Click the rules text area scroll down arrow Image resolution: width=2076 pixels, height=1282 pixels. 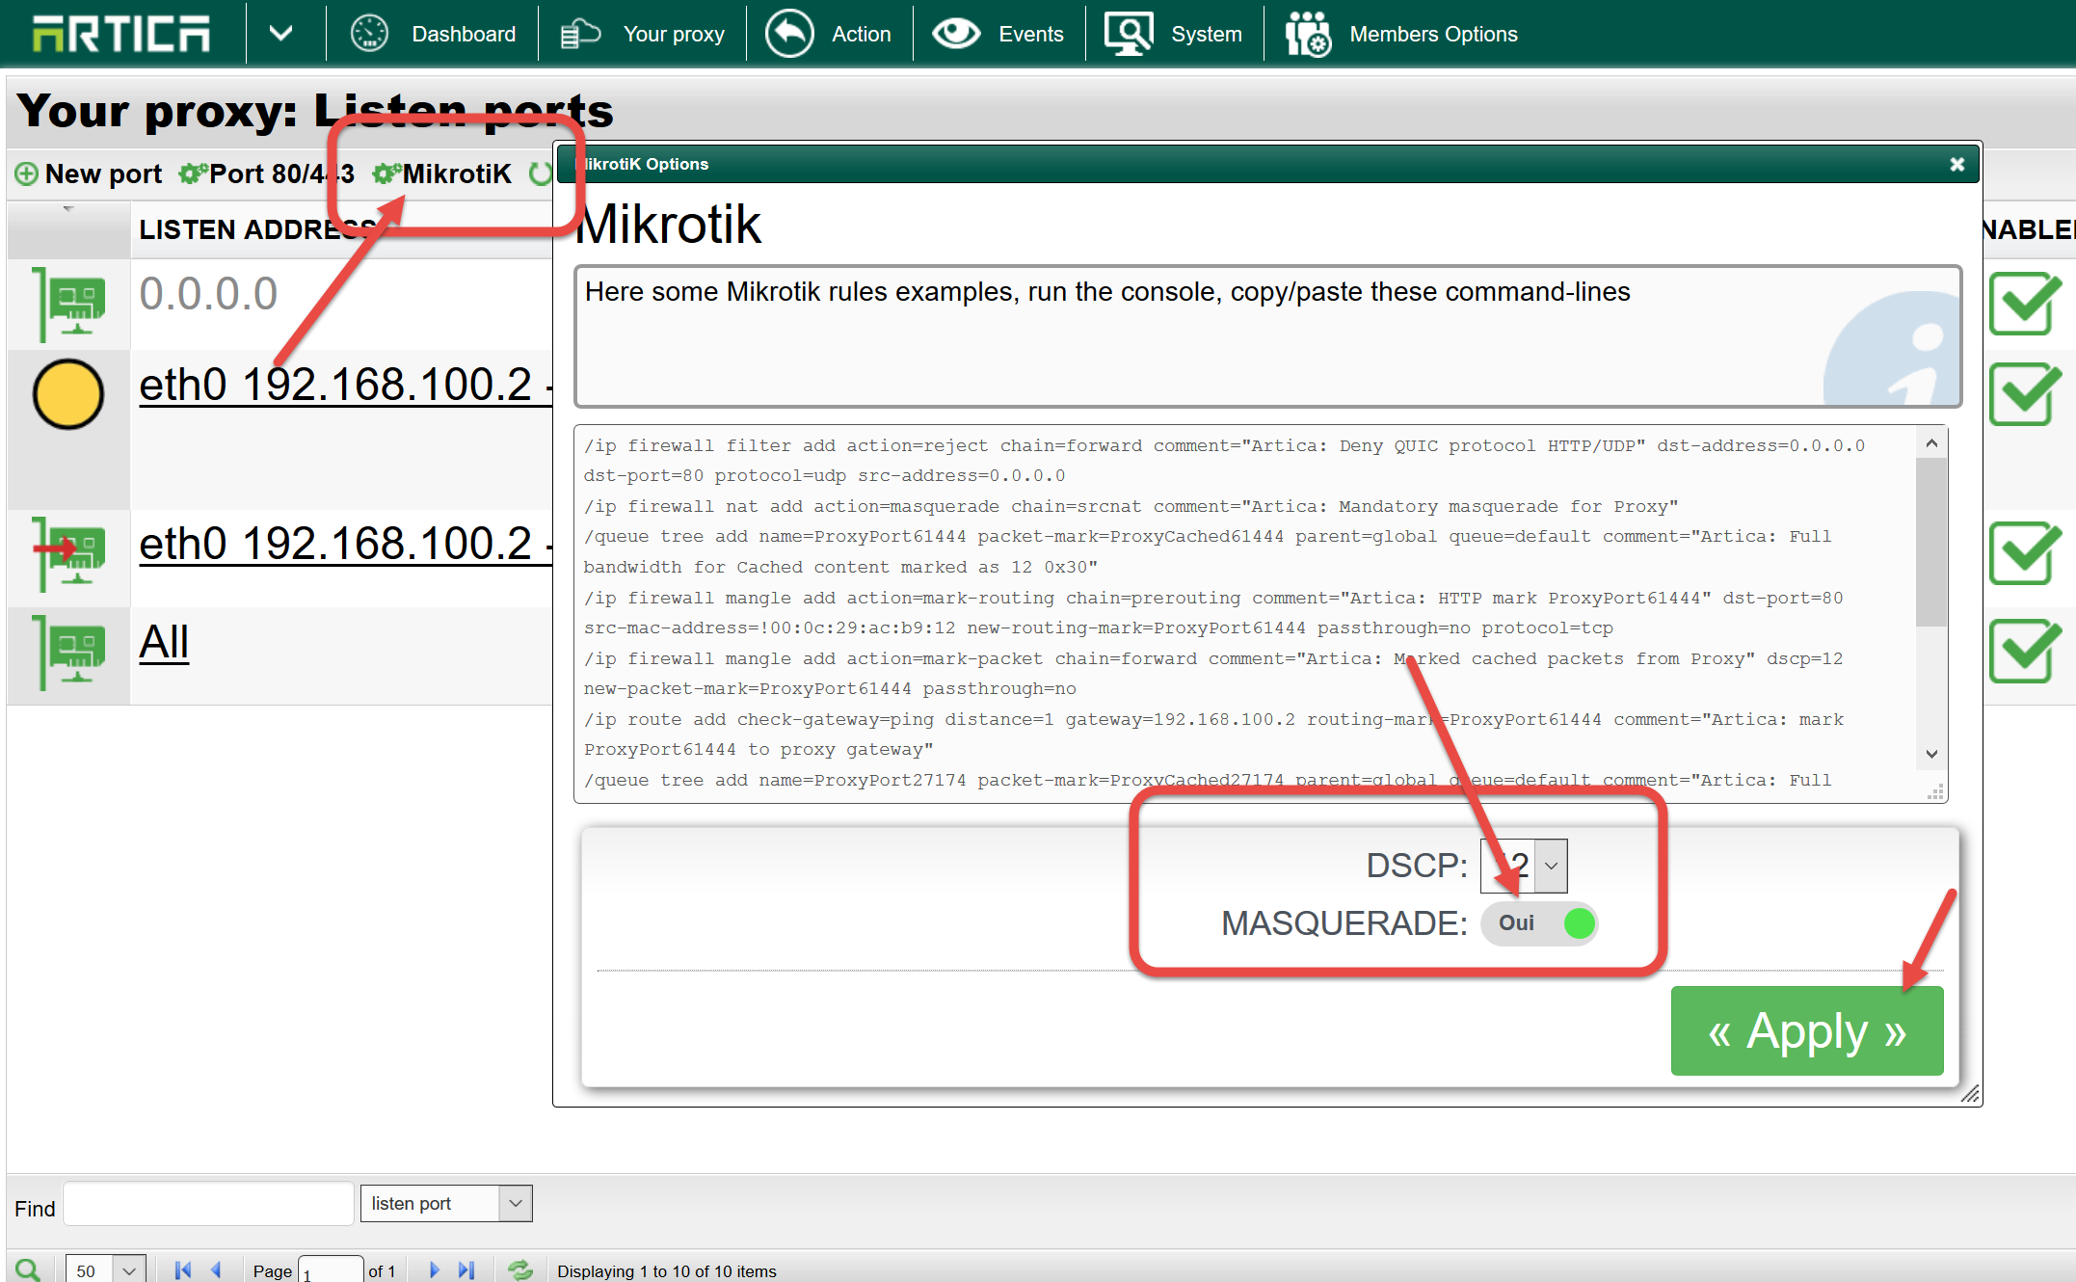[1931, 754]
